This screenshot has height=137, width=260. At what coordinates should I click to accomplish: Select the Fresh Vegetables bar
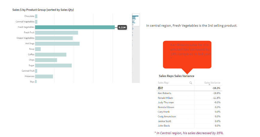(75, 27)
